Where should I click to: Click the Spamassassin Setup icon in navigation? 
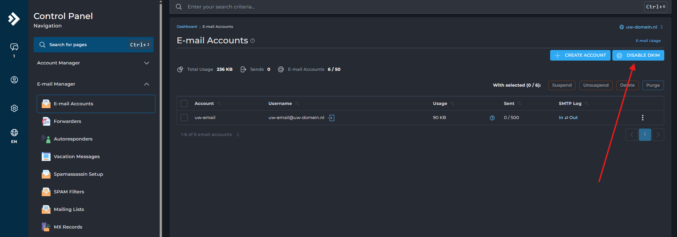point(46,174)
